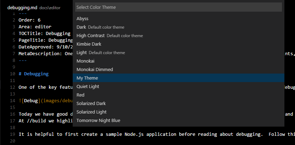Choose the Monokai theme

[x=85, y=61]
